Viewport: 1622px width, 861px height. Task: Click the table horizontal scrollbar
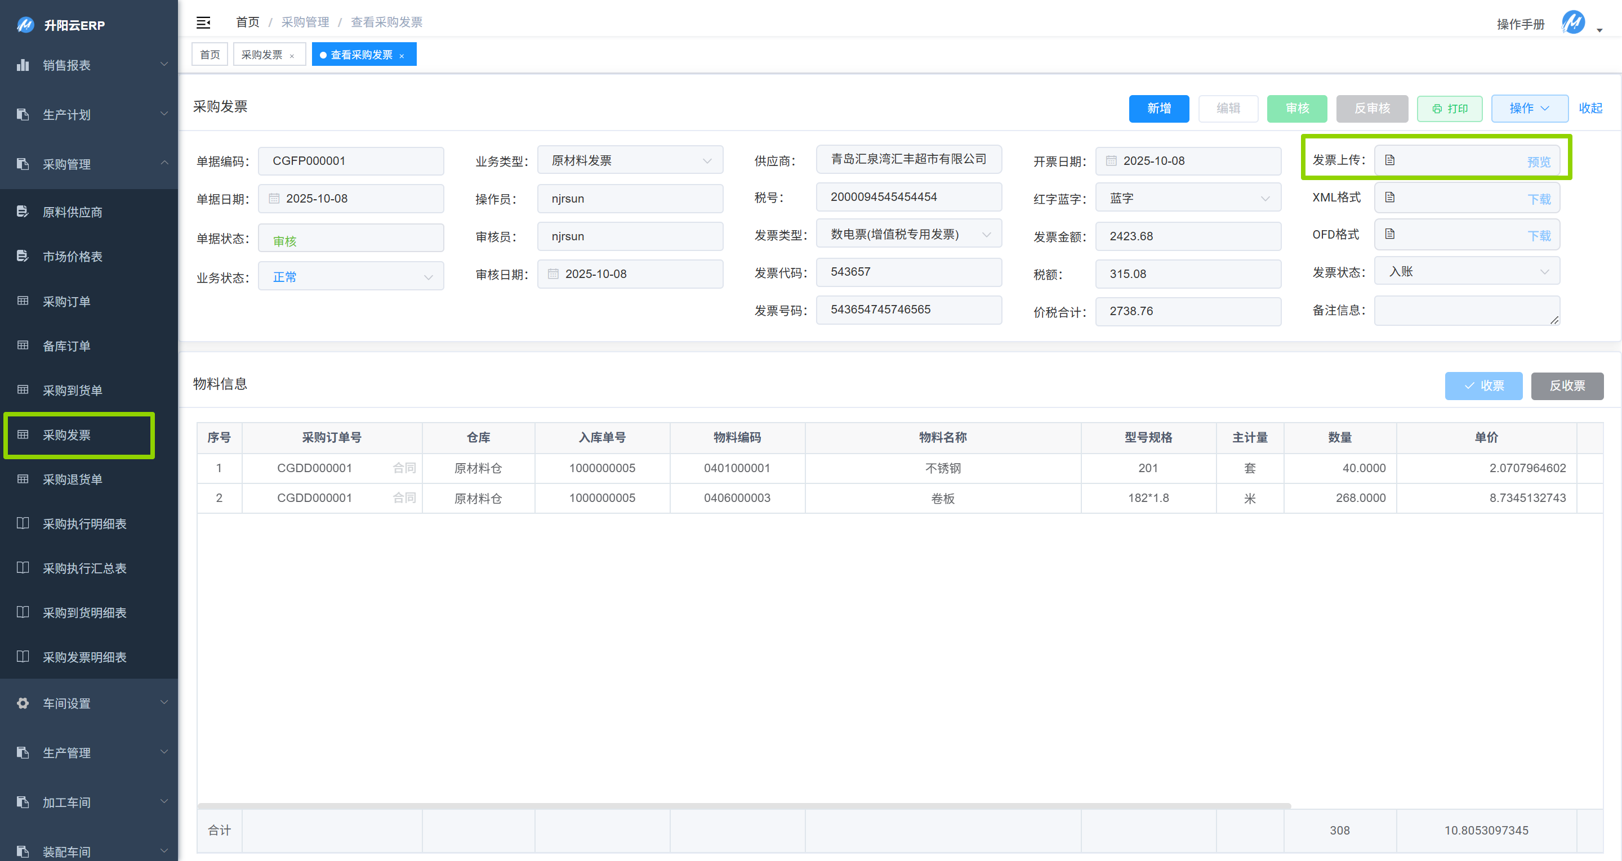(x=743, y=806)
